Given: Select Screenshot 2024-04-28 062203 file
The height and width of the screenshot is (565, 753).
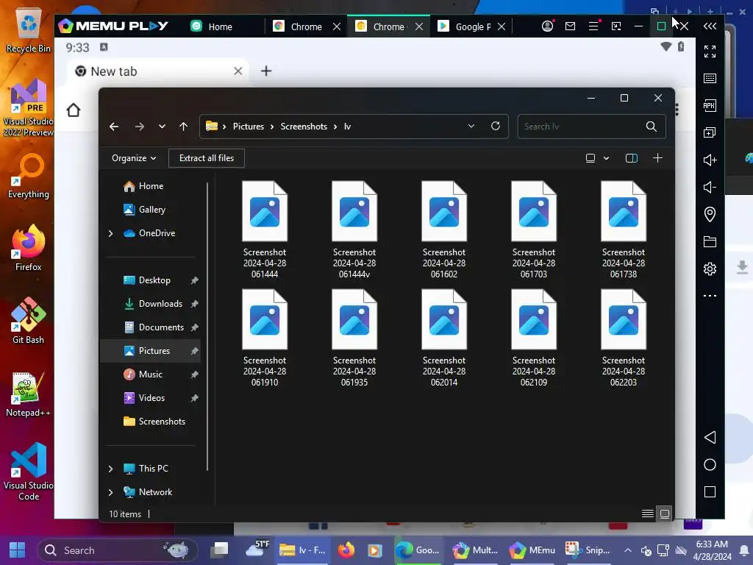Looking at the screenshot, I should click(624, 338).
